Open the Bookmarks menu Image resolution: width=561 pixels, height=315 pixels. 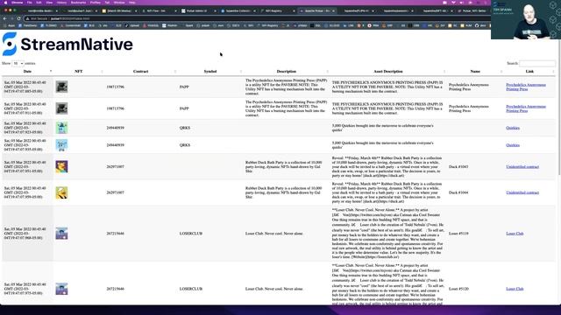pos(78,3)
